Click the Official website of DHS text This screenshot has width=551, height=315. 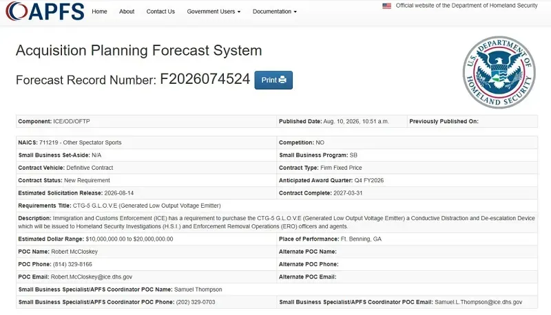coord(467,6)
